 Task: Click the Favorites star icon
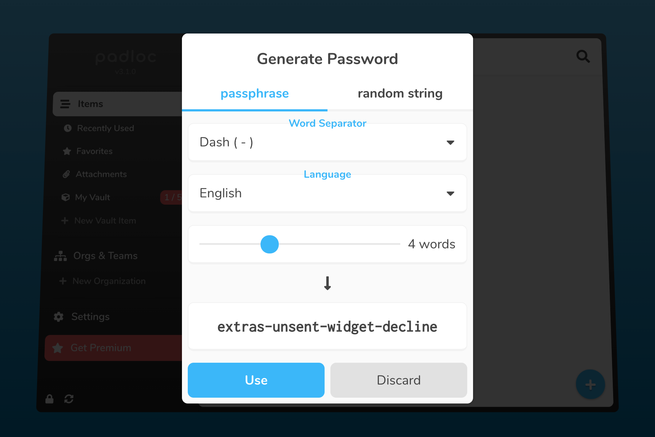tap(67, 151)
